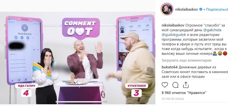Click the KYIVSTONER score label
Image resolution: width=228 pixels, height=106 pixels.
click(136, 93)
